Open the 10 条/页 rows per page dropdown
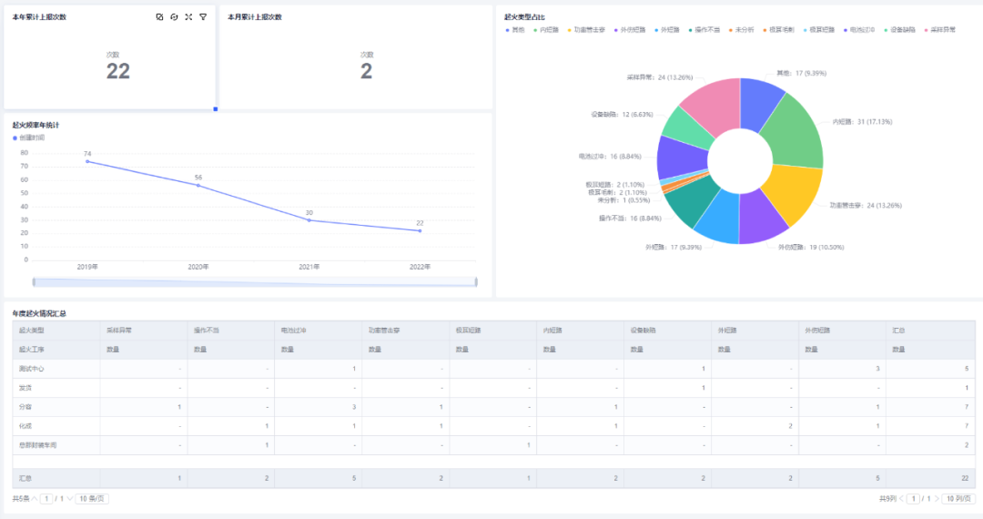This screenshot has height=519, width=983. [x=92, y=499]
